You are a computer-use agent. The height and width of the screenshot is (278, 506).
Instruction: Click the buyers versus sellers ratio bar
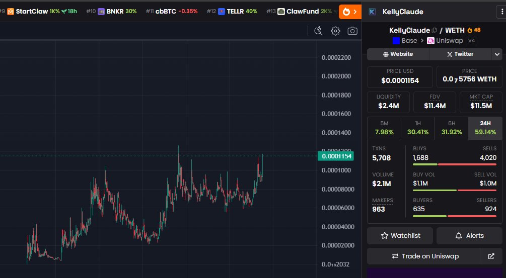point(454,216)
